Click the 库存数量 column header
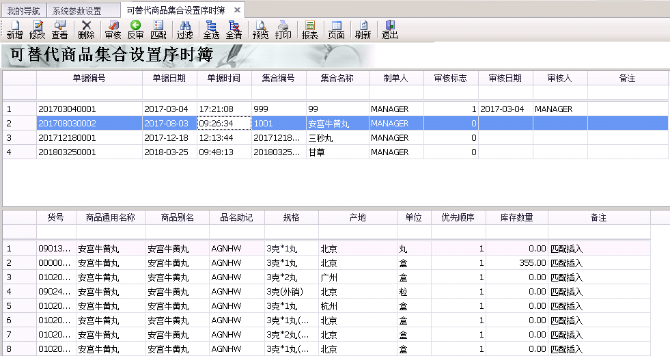Screen dimensions: 670x356 click(517, 217)
